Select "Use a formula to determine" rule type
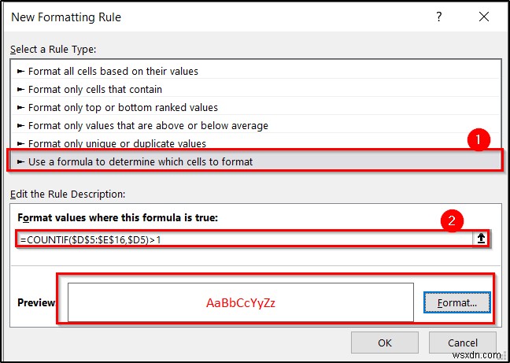The width and height of the screenshot is (510, 363). [x=141, y=161]
